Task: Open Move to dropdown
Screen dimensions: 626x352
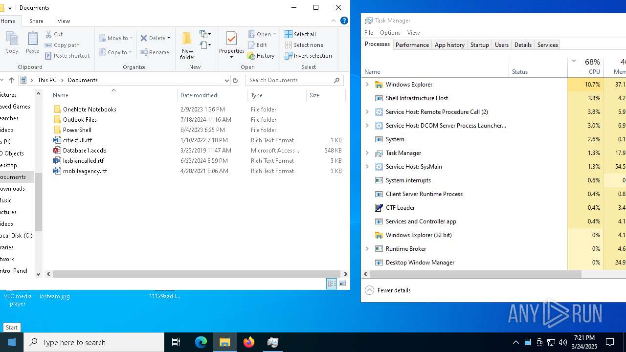Action: click(116, 38)
